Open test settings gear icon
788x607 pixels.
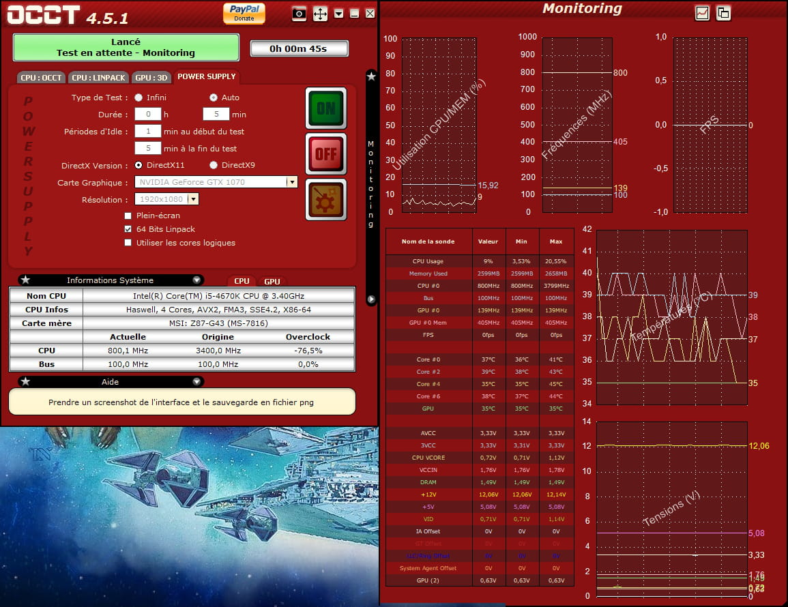325,200
